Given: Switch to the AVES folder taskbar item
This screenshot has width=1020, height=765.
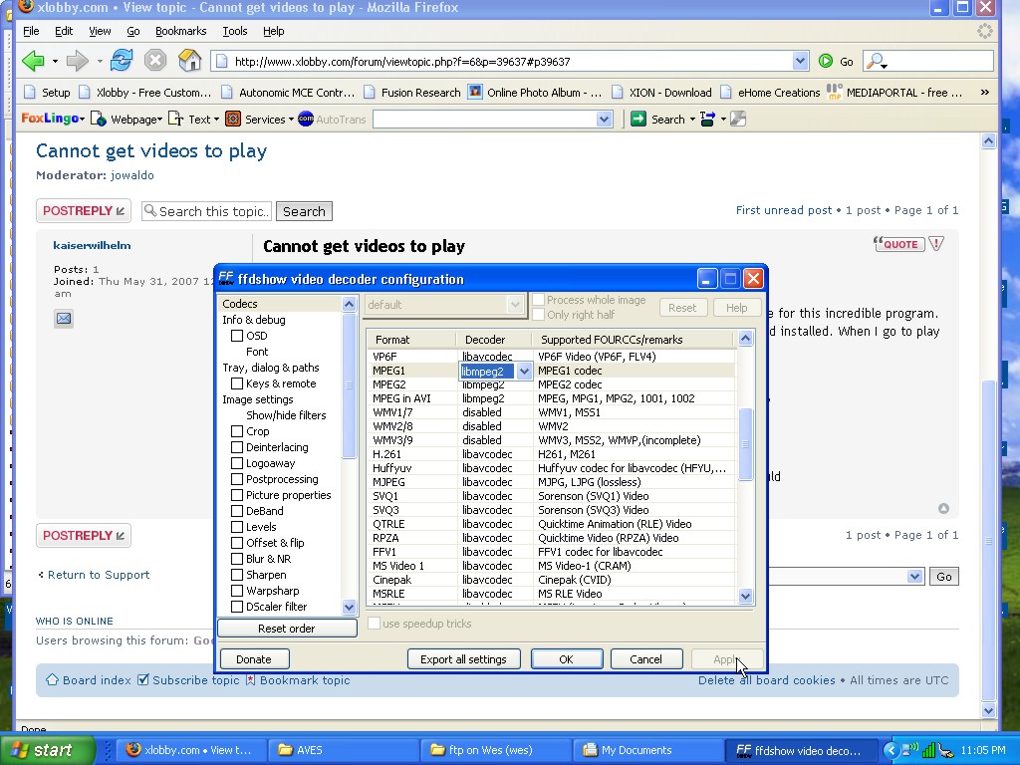Looking at the screenshot, I should click(344, 750).
